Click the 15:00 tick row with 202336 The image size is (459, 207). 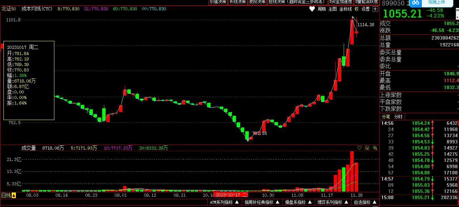click(x=419, y=197)
